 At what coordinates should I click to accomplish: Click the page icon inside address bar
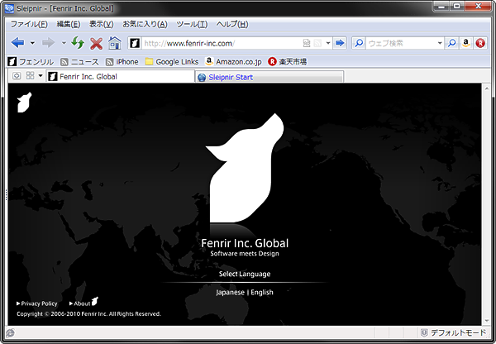[307, 43]
